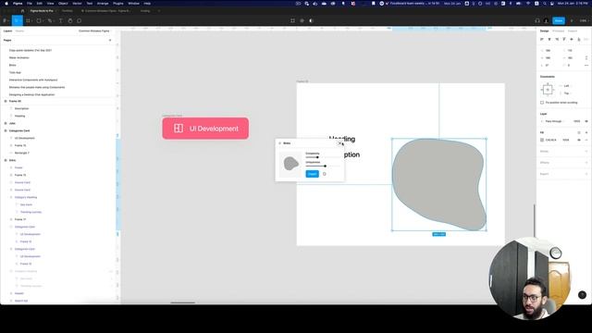Toggle Fix position when scrolling checkbox
592x333 pixels.
click(x=542, y=103)
